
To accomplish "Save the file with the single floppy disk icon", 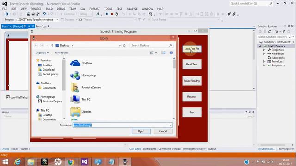I will click(x=33, y=14).
